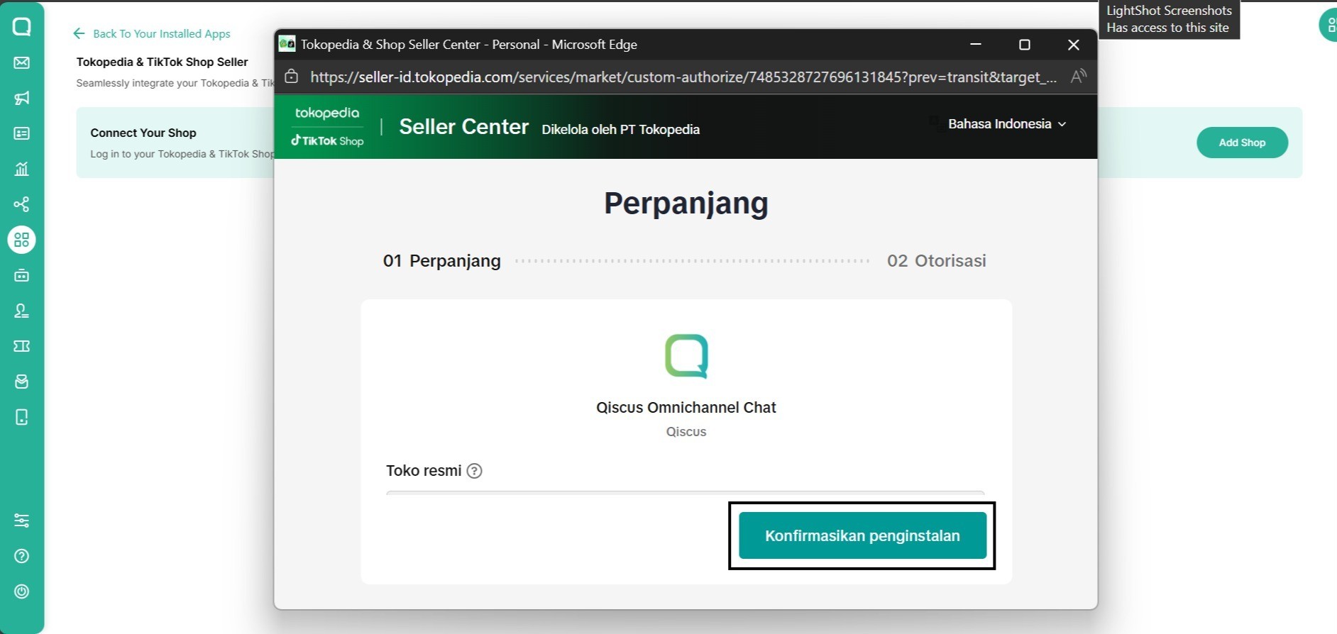Click the seller-id.tokopedia.com URL in address bar
Screen dimensions: 1337x634
pyautogui.click(x=683, y=77)
